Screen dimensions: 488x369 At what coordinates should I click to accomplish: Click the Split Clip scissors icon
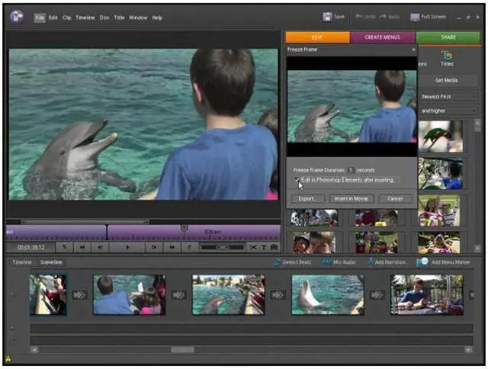pos(254,247)
